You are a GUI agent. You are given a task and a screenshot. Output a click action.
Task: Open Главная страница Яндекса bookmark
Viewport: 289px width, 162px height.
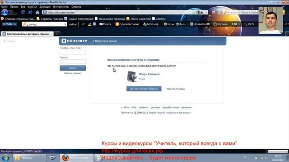18,19
